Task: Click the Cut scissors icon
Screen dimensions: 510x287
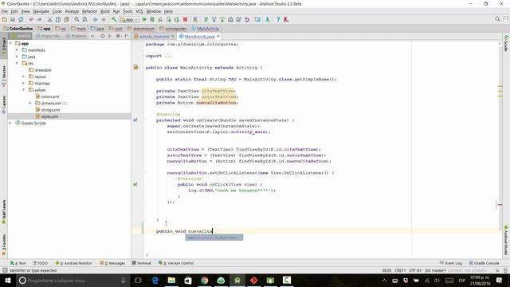Action: (x=49, y=19)
